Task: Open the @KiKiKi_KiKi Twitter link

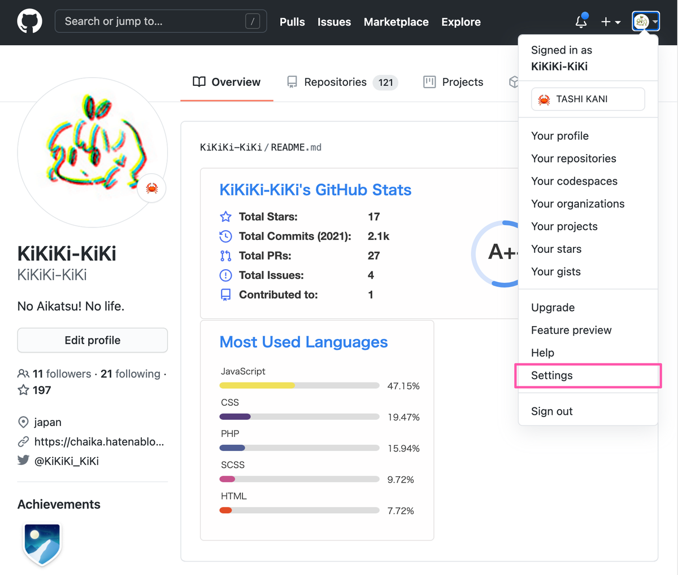Action: tap(67, 460)
